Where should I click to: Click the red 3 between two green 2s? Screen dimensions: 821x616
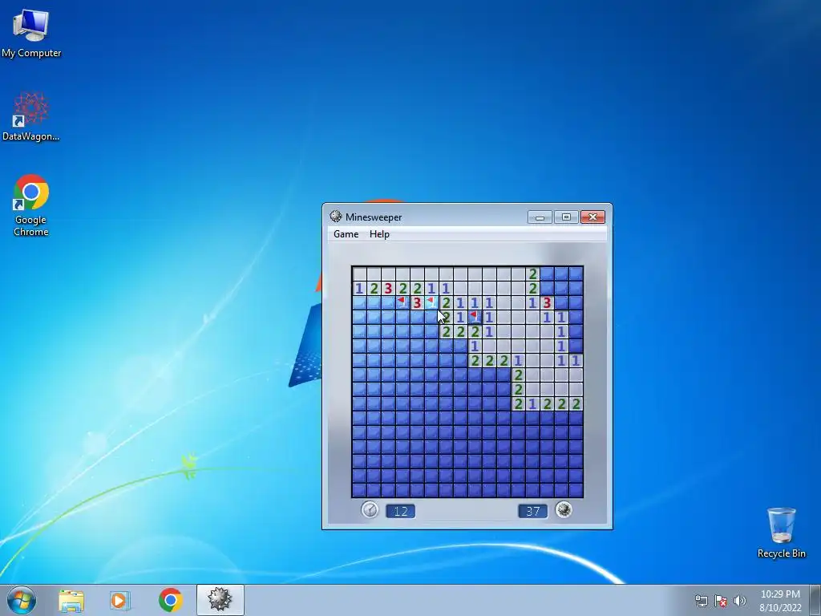(x=388, y=288)
